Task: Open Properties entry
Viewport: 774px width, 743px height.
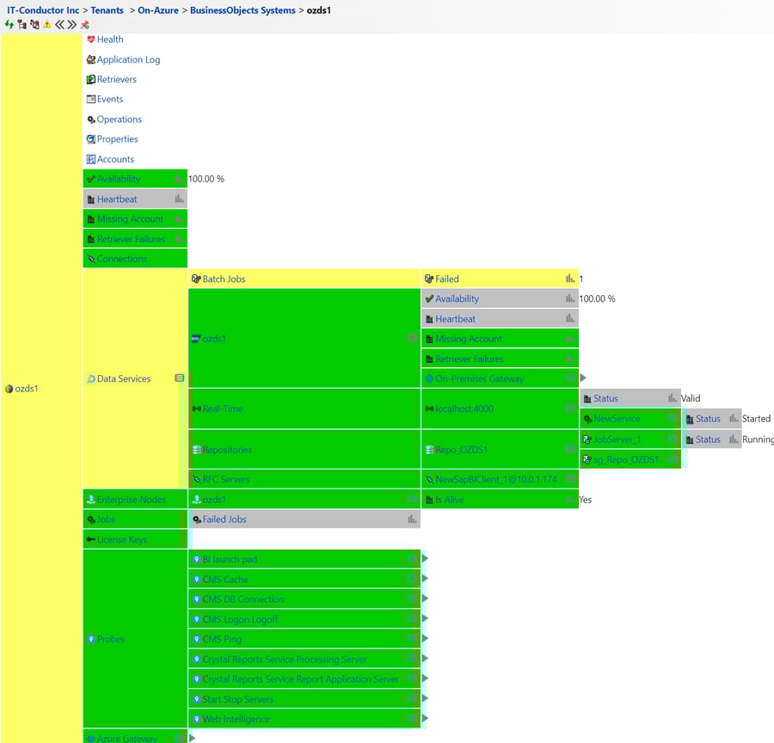Action: (117, 139)
